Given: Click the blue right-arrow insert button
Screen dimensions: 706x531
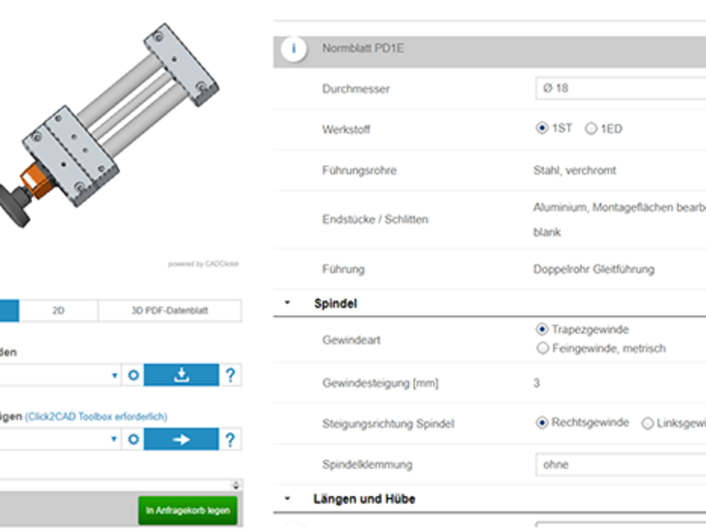Looking at the screenshot, I should pyautogui.click(x=181, y=440).
